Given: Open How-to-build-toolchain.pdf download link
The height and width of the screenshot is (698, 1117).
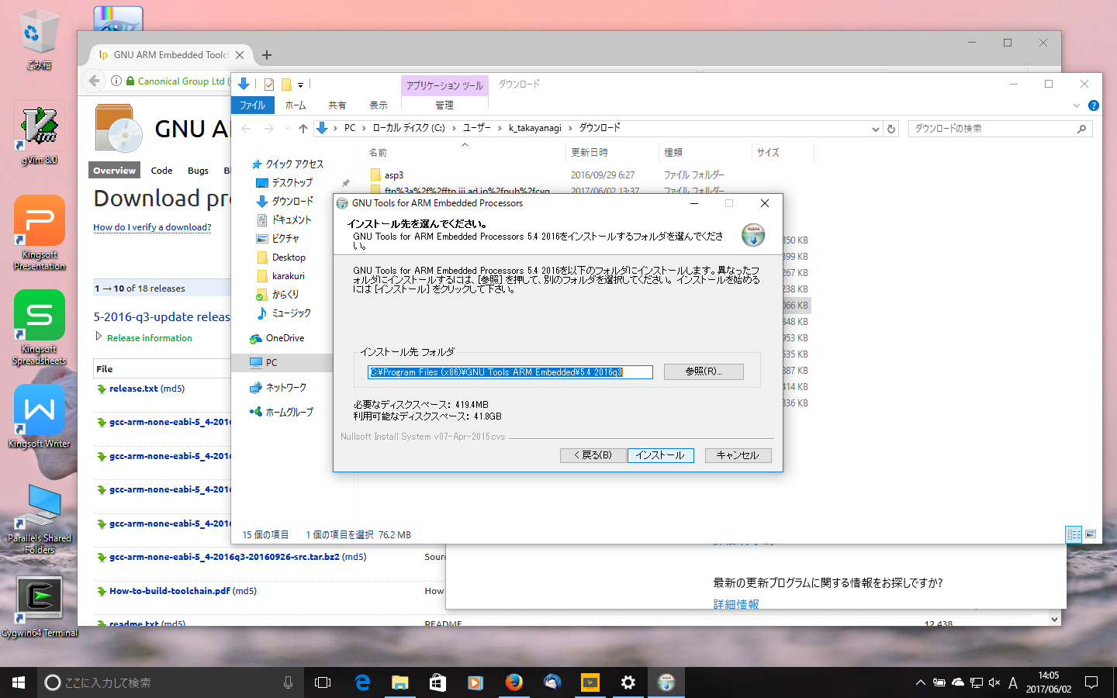Looking at the screenshot, I should click(x=169, y=591).
